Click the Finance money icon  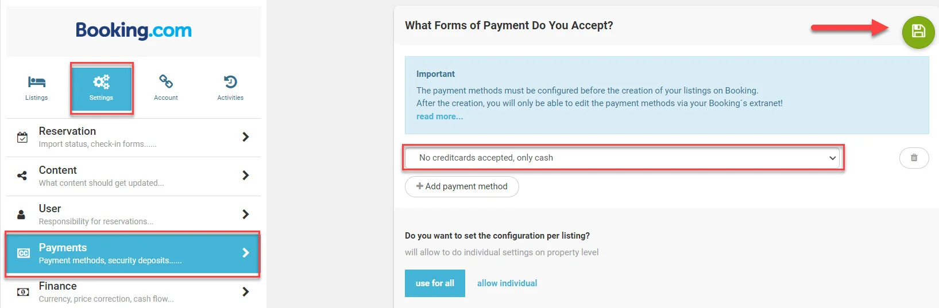[23, 292]
